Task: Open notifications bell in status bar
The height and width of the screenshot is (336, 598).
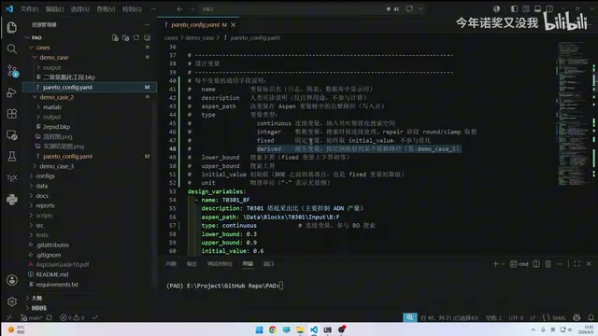Action: pos(591,317)
